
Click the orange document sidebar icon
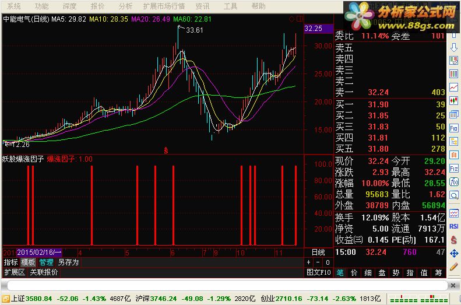pyautogui.click(x=453, y=155)
